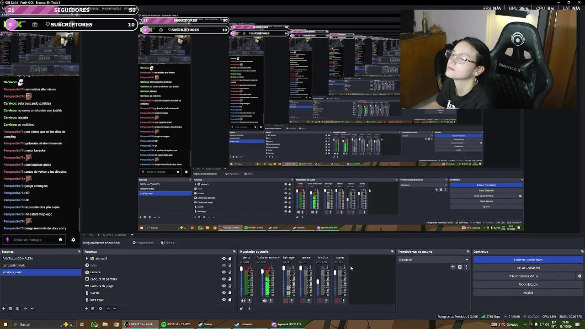This screenshot has height=329, width=585.
Task: Open the Filtros tab button
Action: coord(168,243)
